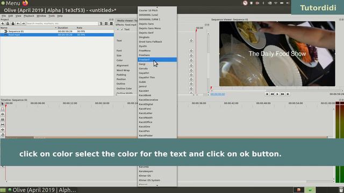Click Olive window button in bottom taskbar
This screenshot has height=193, width=344.
pos(42,190)
